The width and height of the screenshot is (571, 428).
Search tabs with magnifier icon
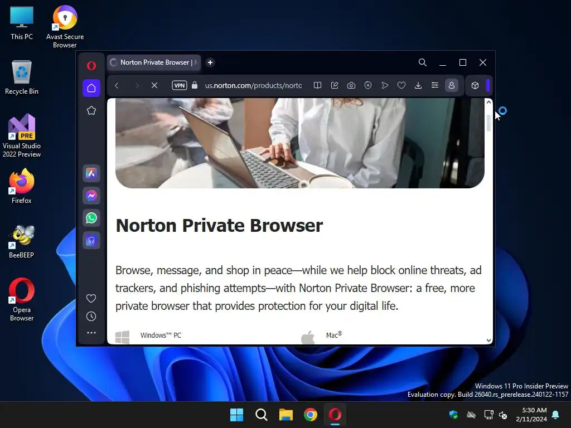(423, 62)
